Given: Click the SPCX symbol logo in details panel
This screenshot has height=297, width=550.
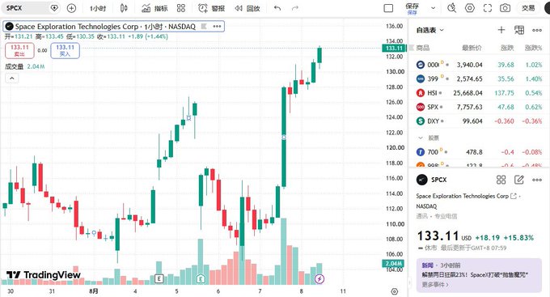Looking at the screenshot, I should (x=421, y=180).
